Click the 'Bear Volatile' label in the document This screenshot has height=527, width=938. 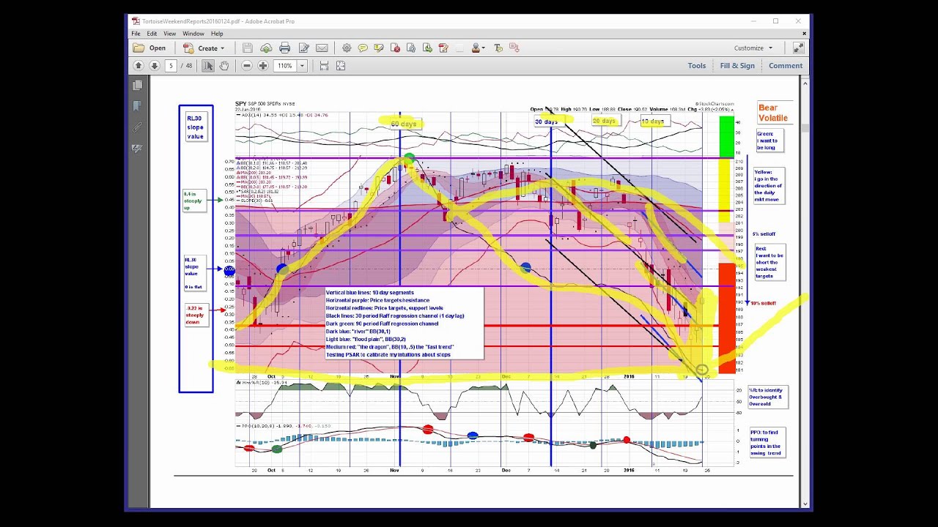[x=773, y=113]
